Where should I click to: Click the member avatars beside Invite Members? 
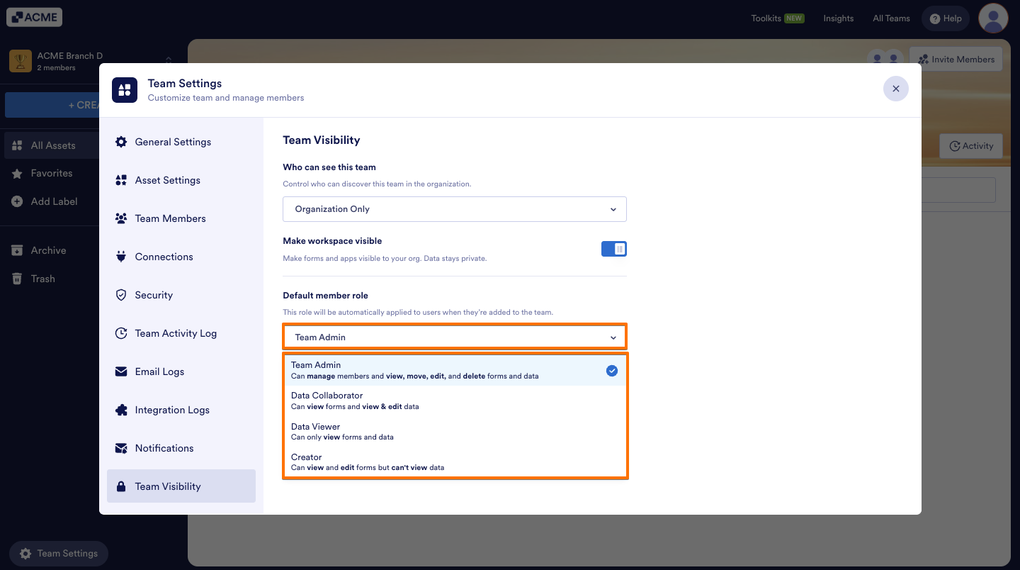point(885,59)
